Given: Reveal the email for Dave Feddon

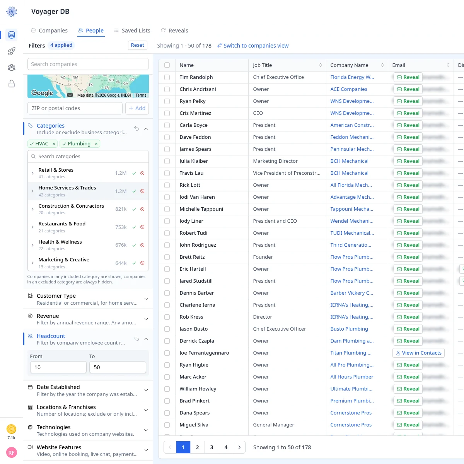Looking at the screenshot, I should [x=408, y=137].
